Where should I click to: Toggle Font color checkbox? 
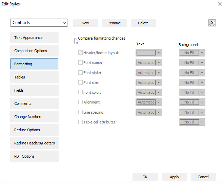[x=80, y=92]
